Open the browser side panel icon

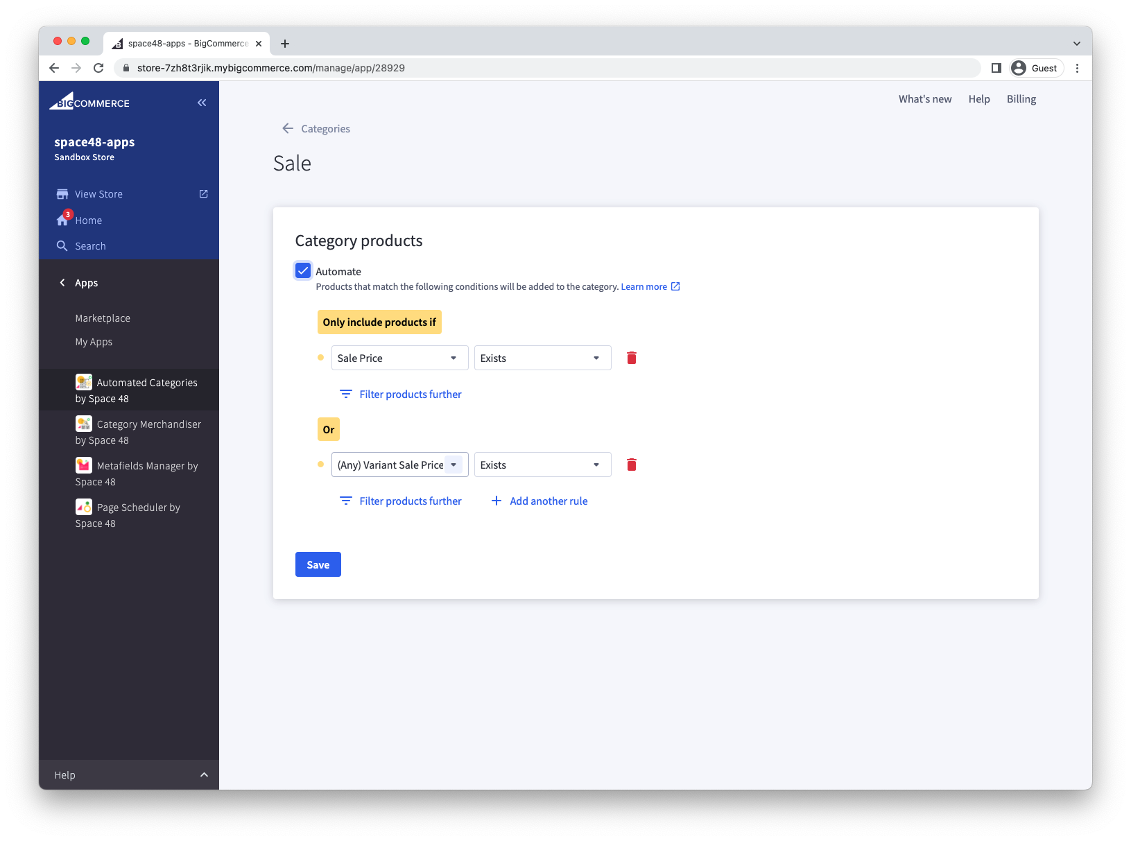pos(996,68)
